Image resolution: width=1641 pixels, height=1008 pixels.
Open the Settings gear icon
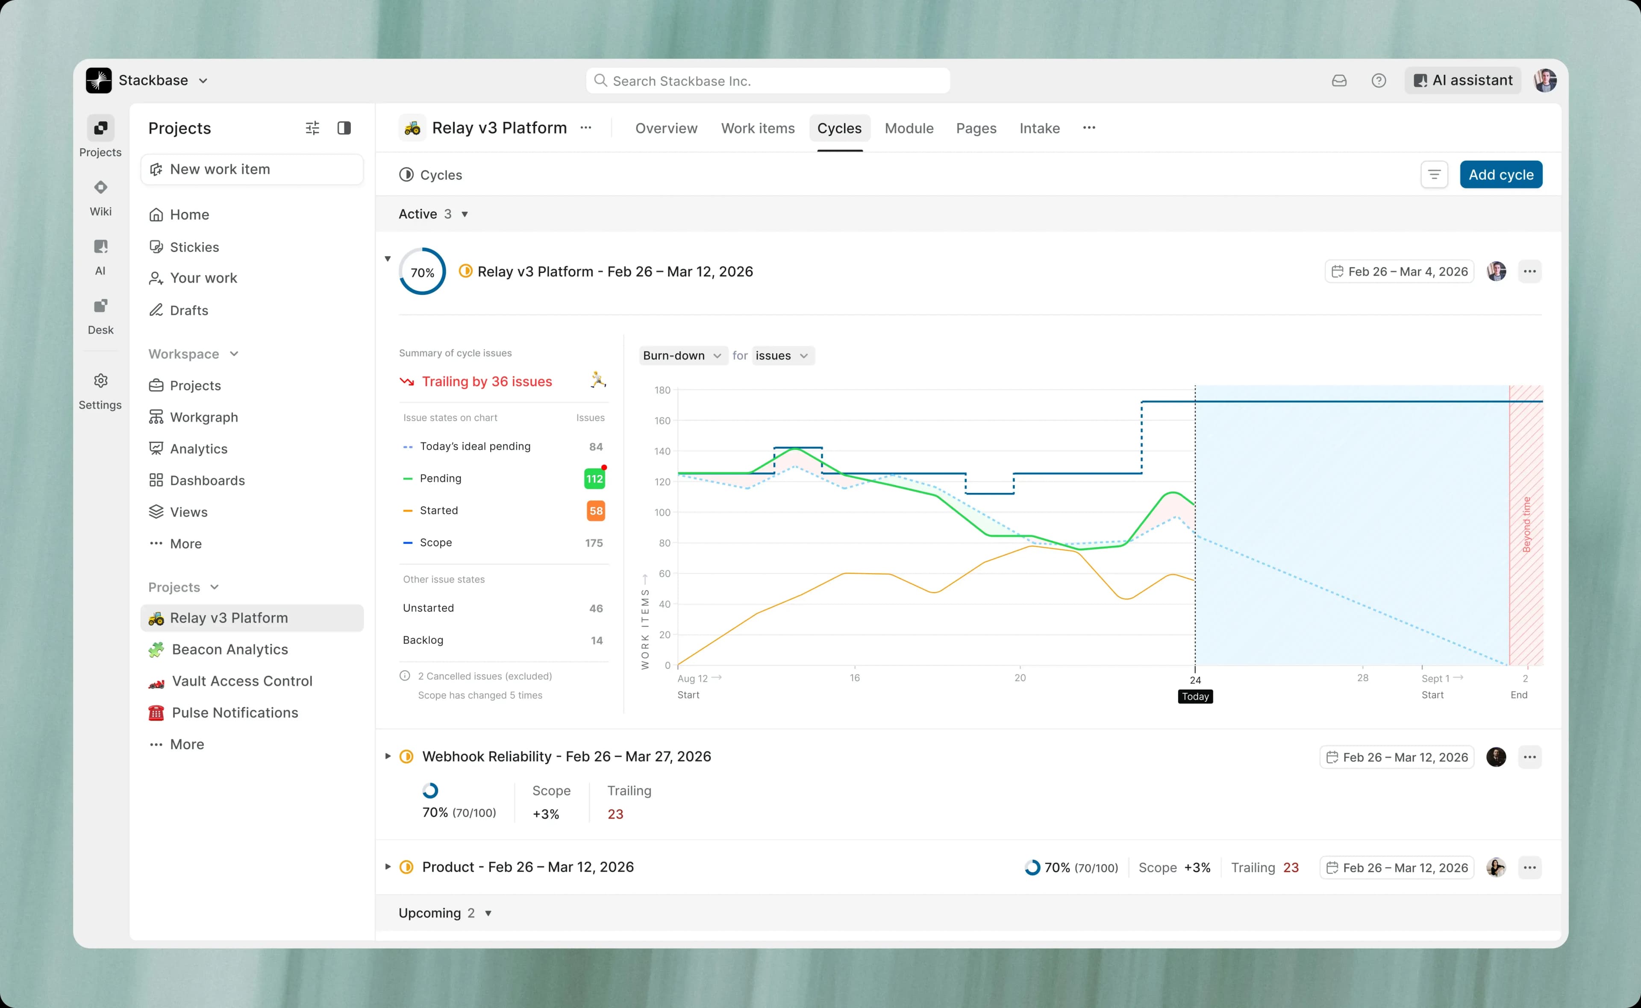[101, 381]
